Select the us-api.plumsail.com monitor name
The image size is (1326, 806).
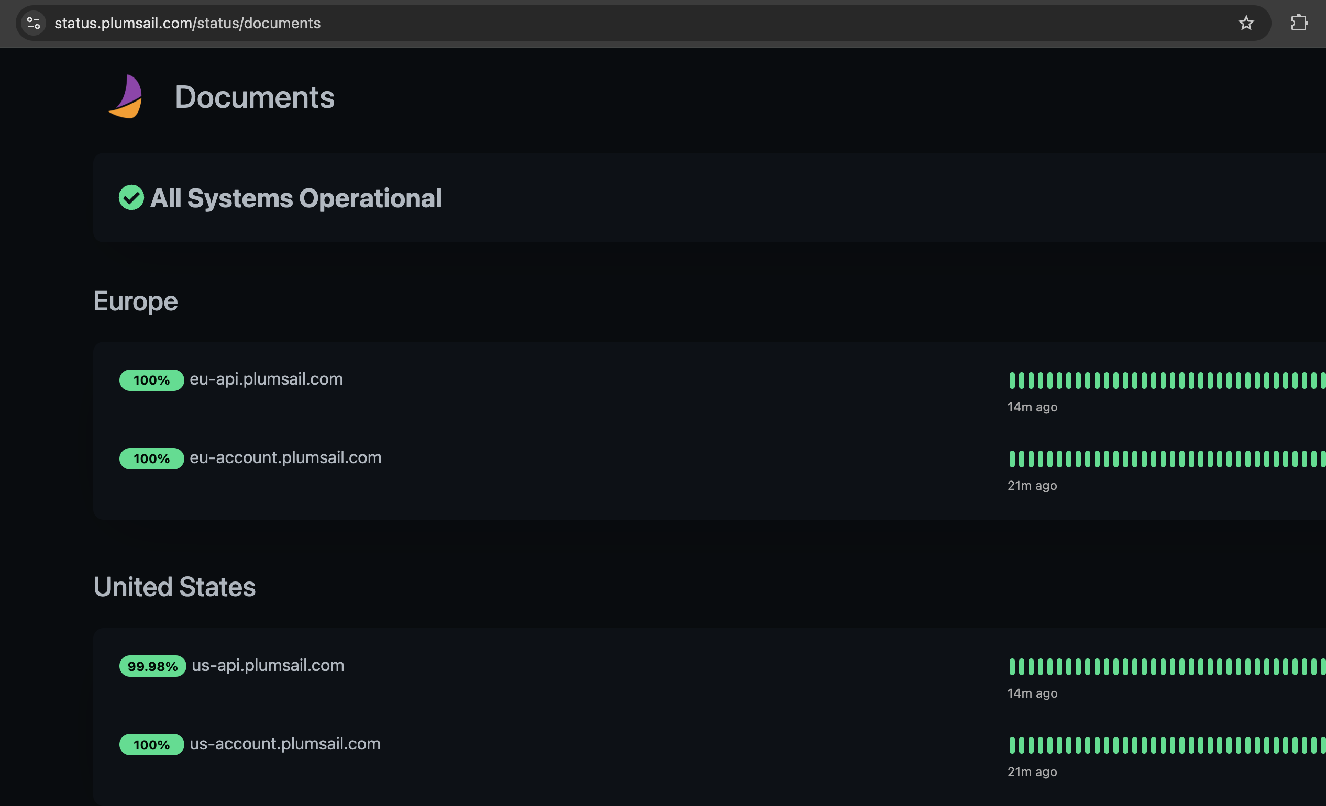(268, 665)
